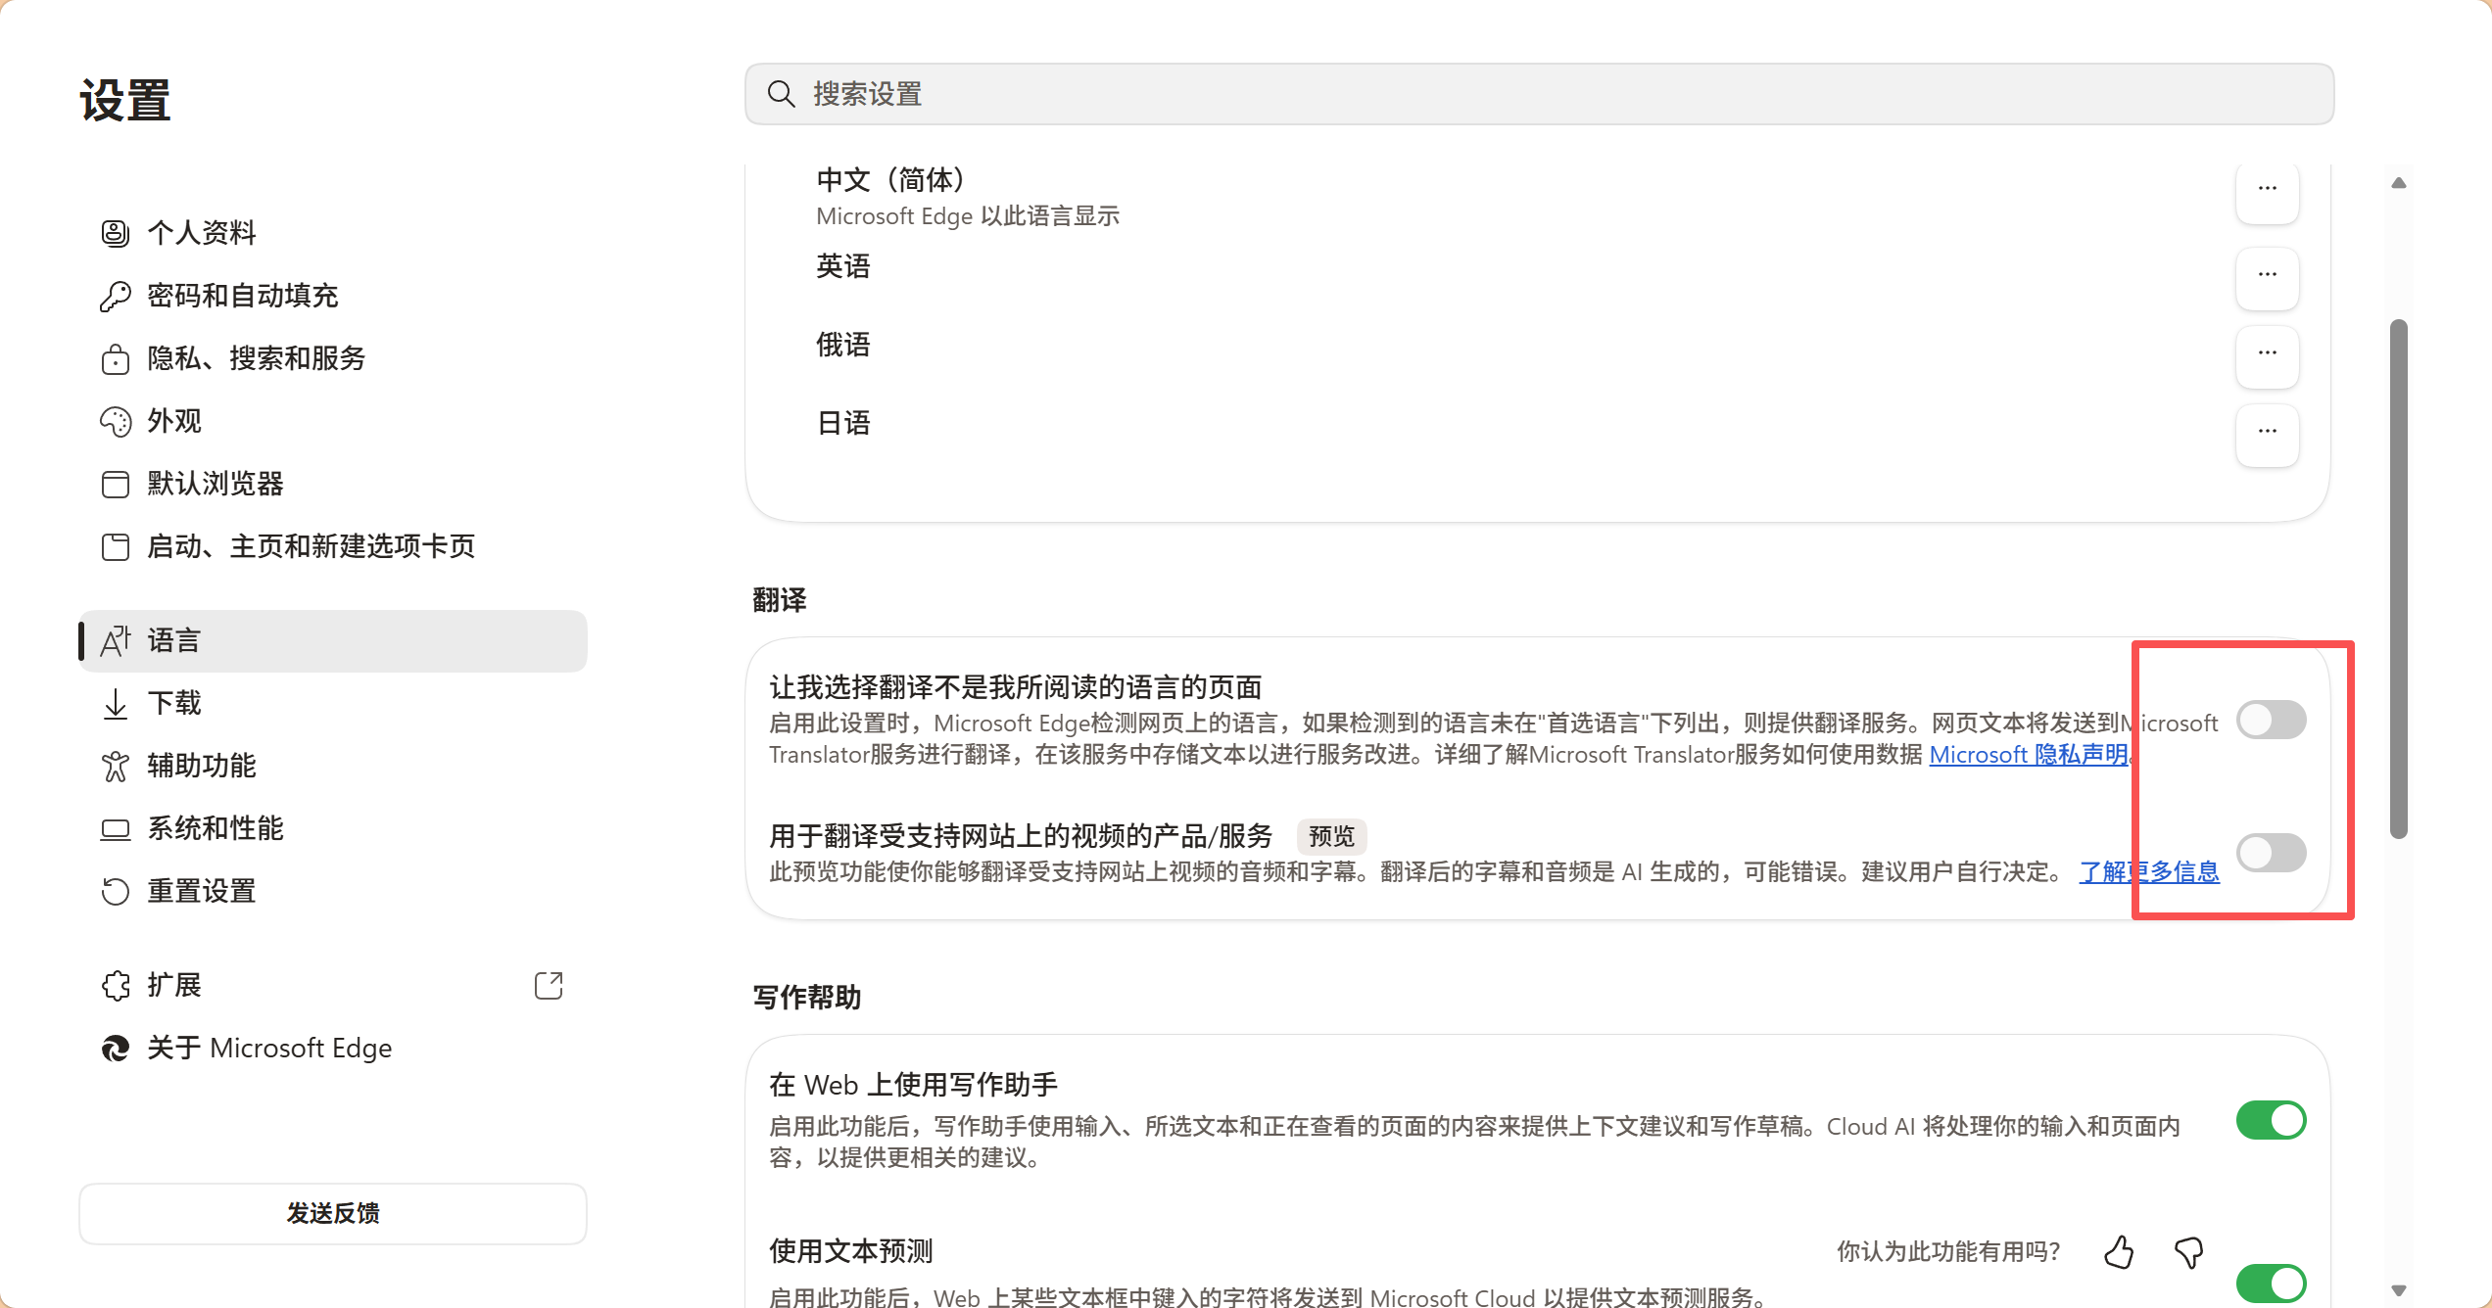Click the key icon for 密码和自动填充
Image resolution: width=2492 pixels, height=1308 pixels.
pyautogui.click(x=116, y=296)
